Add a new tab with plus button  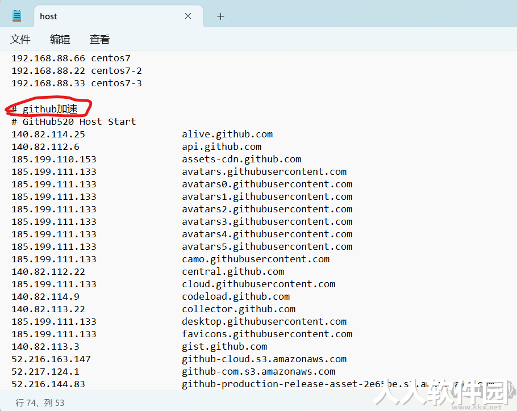tap(220, 16)
